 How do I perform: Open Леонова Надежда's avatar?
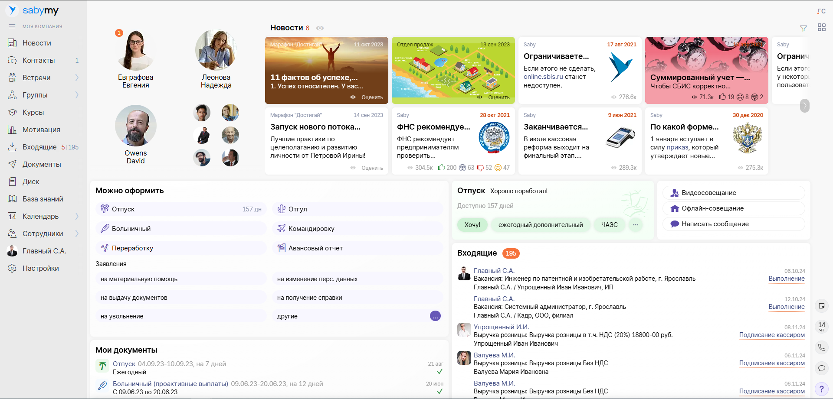[216, 50]
